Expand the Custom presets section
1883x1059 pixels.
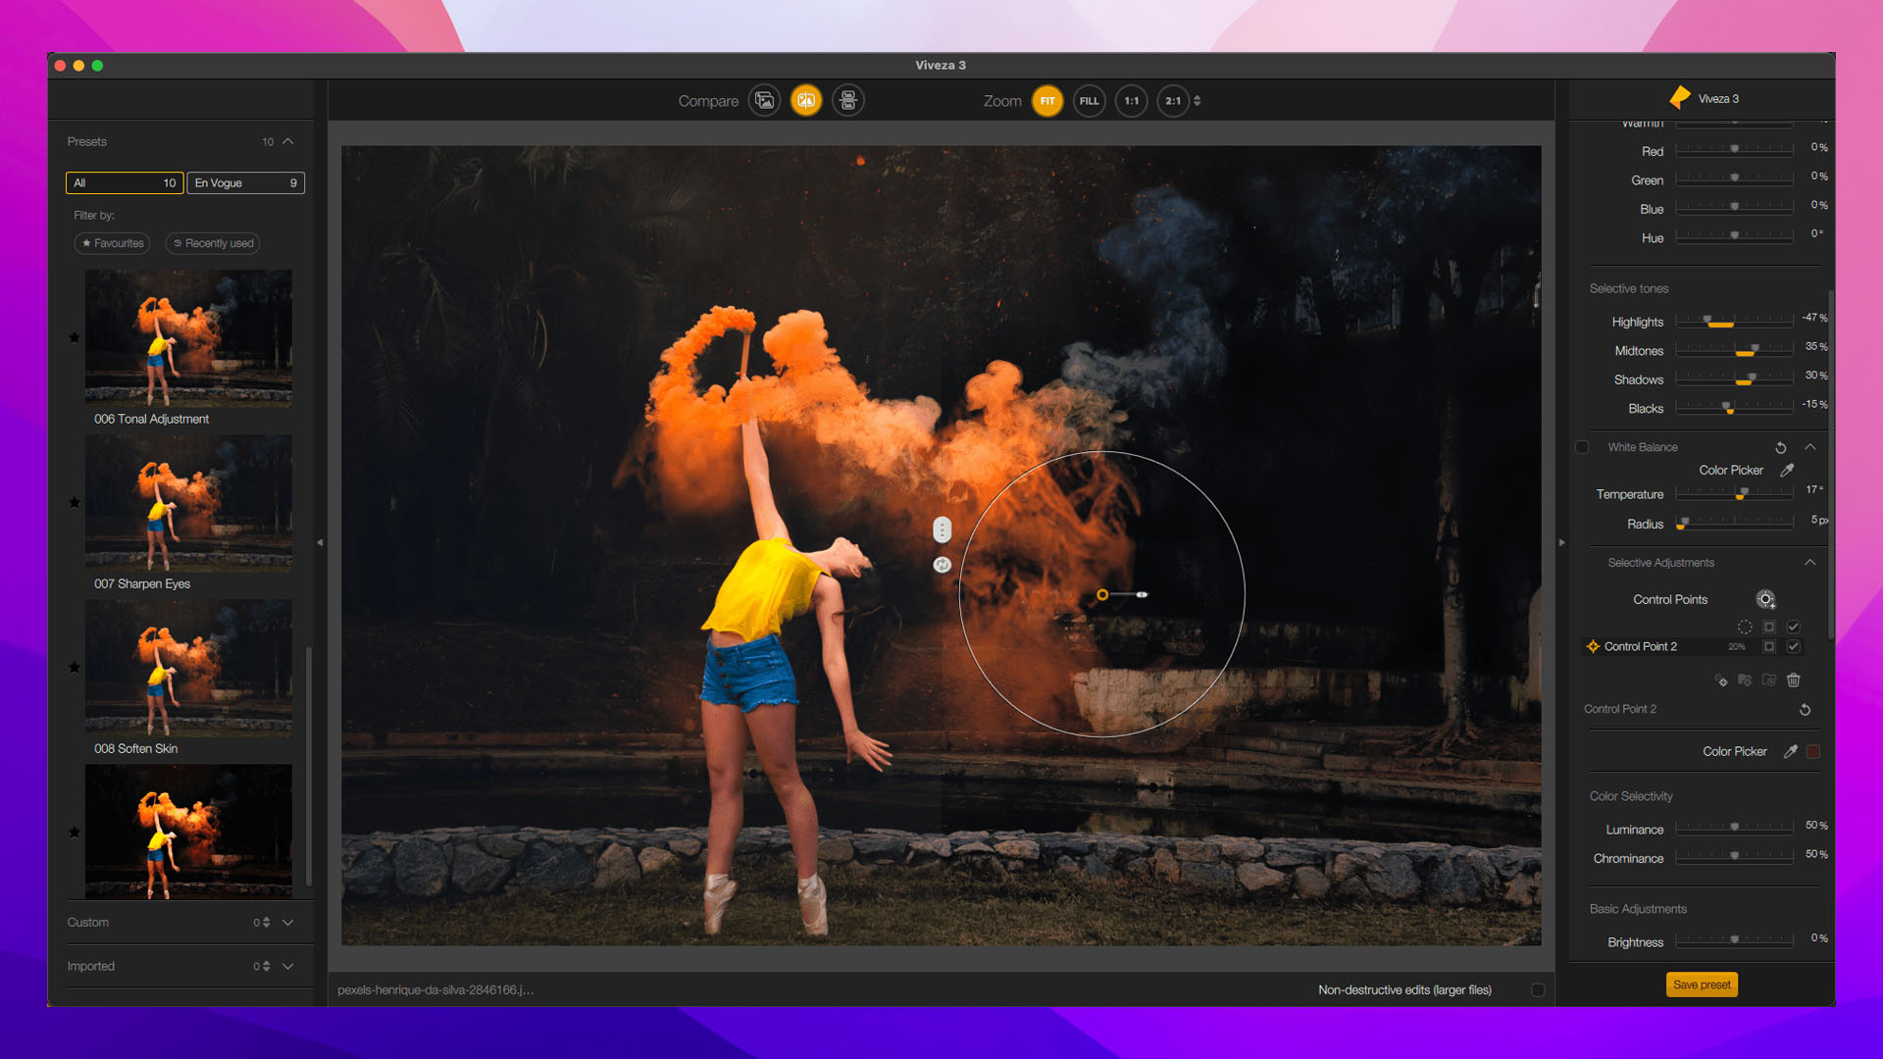(x=288, y=923)
